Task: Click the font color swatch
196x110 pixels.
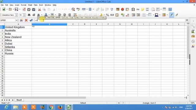Action: pos(46,15)
